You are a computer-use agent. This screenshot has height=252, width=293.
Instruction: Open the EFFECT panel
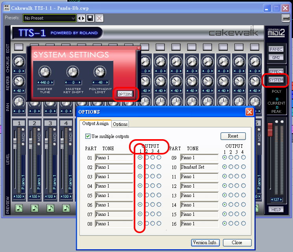(x=276, y=72)
